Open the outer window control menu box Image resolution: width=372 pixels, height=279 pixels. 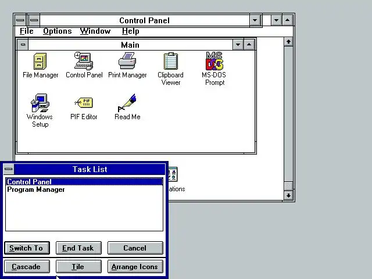(20, 20)
